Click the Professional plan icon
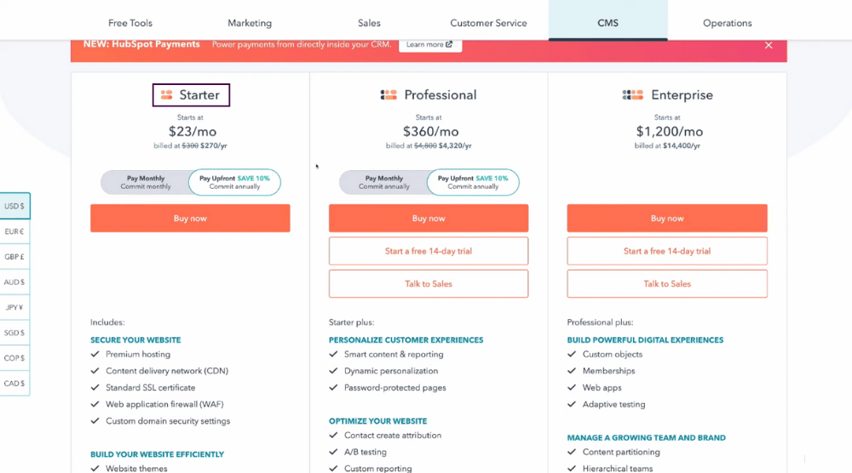852x473 pixels. [389, 95]
